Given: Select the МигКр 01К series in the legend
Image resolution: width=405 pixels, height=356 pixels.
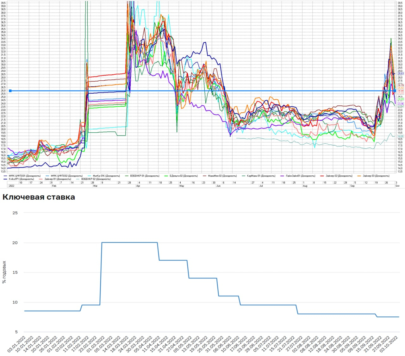Looking at the screenshot, I should 104,176.
